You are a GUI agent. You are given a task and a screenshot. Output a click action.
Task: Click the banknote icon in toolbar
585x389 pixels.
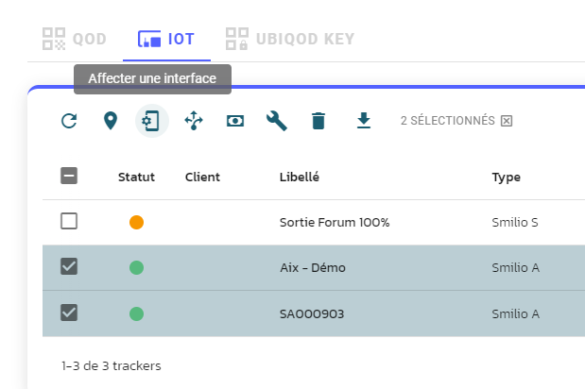click(235, 121)
